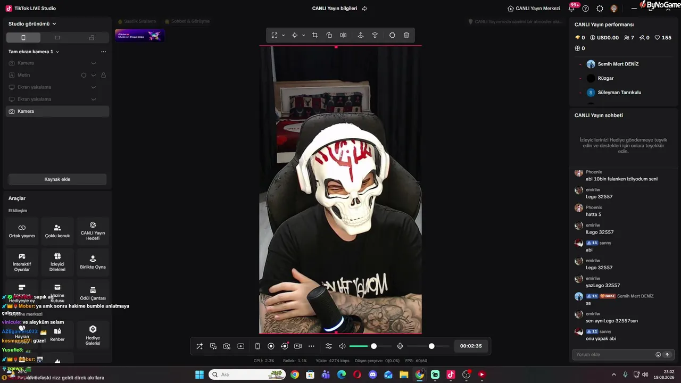
Task: Click the profile avatar in the title bar
Action: coord(614,9)
